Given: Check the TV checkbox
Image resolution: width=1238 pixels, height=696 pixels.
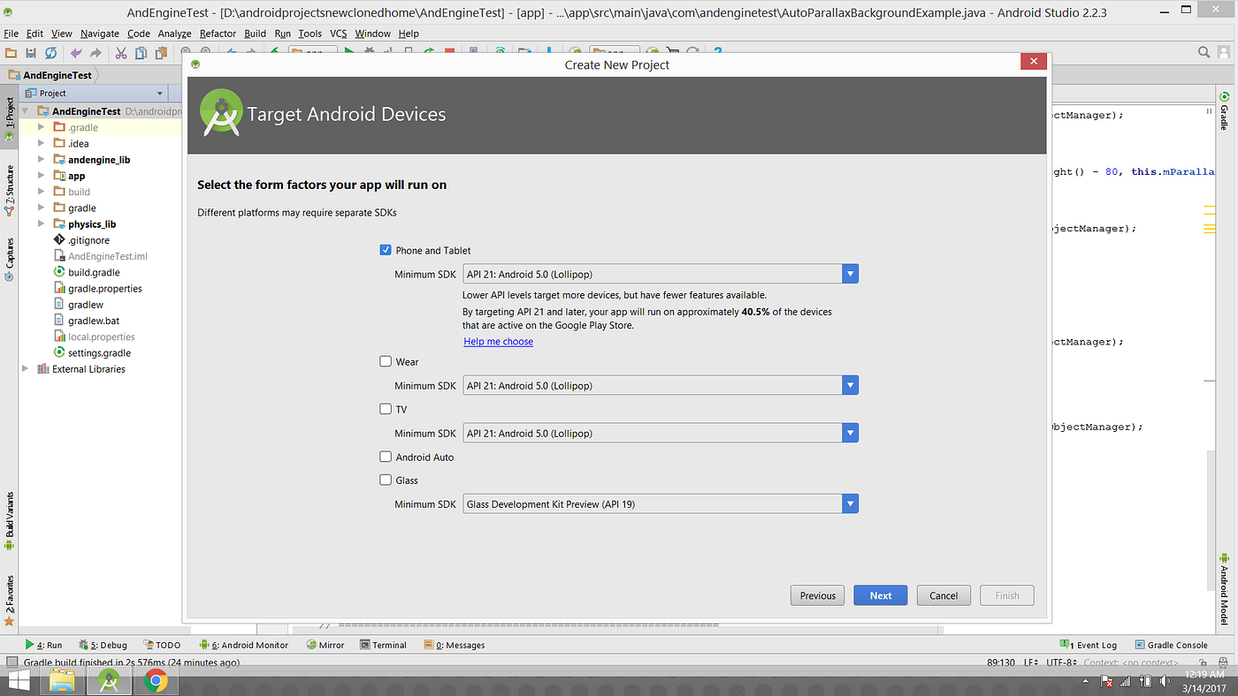Looking at the screenshot, I should pyautogui.click(x=386, y=409).
